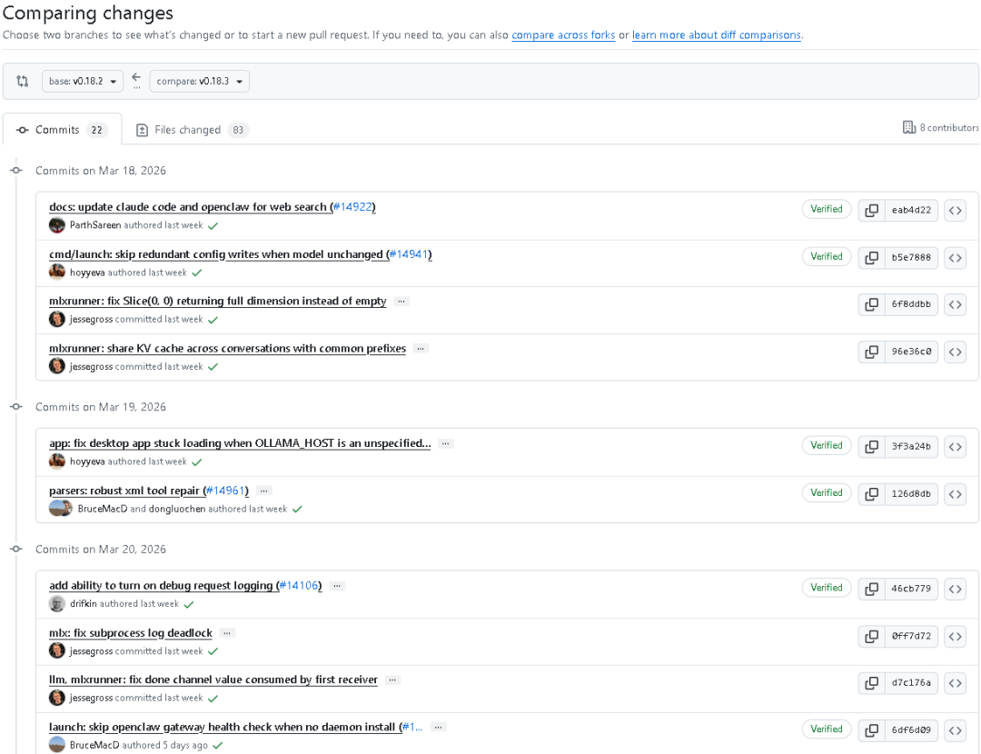Expand parsers robust xml tool repair description
The image size is (981, 754).
(264, 491)
